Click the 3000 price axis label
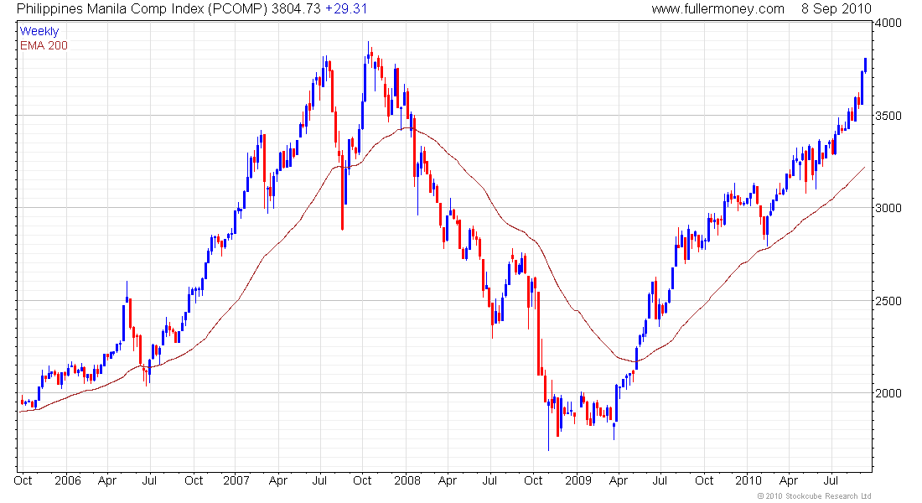 [888, 208]
